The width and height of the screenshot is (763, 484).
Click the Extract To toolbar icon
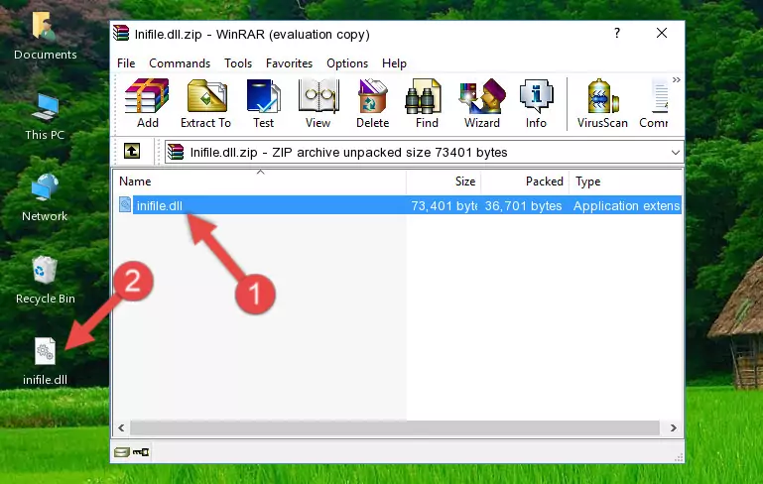point(205,103)
